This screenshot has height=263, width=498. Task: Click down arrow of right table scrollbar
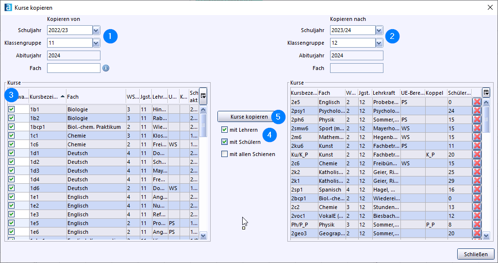pos(486,236)
